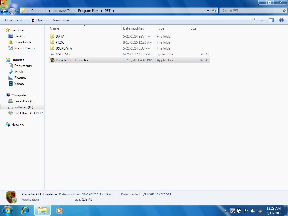
Task: Open the Help question mark icon
Action: [x=281, y=20]
